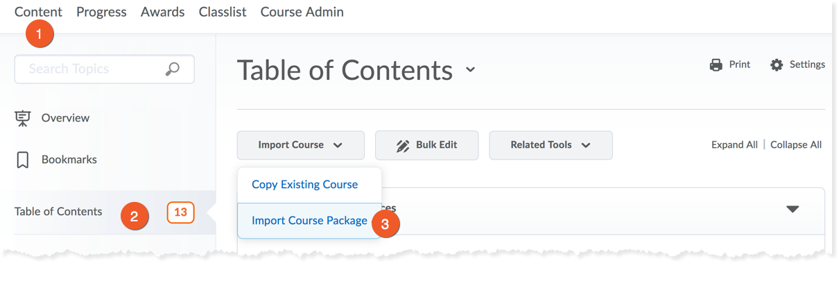This screenshot has width=839, height=281.
Task: Click the Settings gear icon
Action: click(x=777, y=65)
